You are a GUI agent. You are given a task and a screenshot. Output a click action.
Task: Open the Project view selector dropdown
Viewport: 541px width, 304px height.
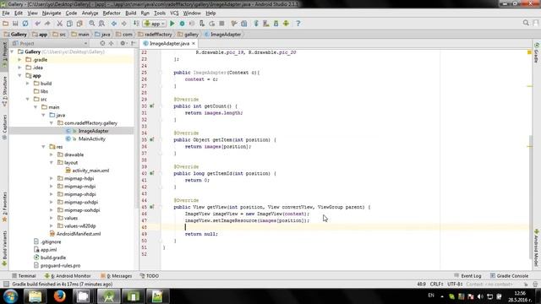[50, 43]
